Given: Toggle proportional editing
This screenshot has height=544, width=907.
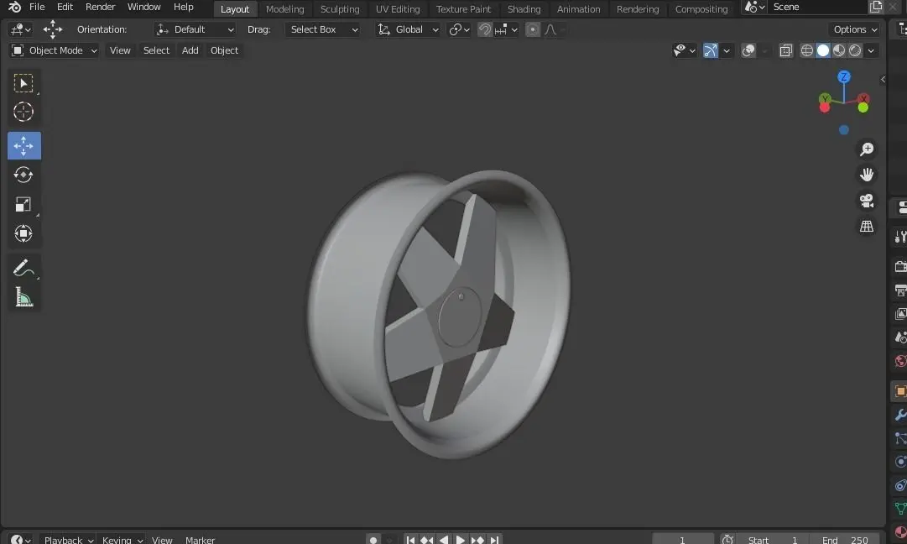Looking at the screenshot, I should (532, 29).
